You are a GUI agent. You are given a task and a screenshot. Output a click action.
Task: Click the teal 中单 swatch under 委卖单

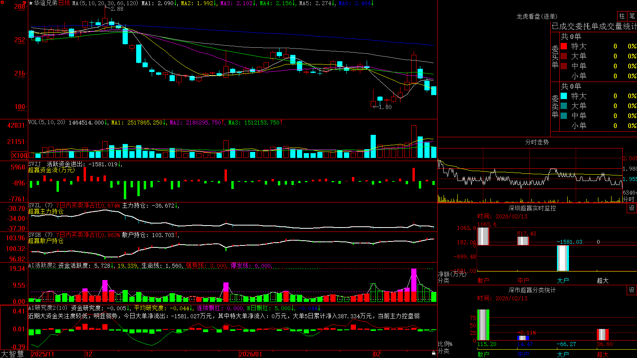(564, 116)
